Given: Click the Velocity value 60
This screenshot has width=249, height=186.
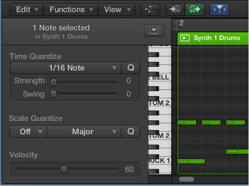Looking at the screenshot, I should click(x=129, y=169).
